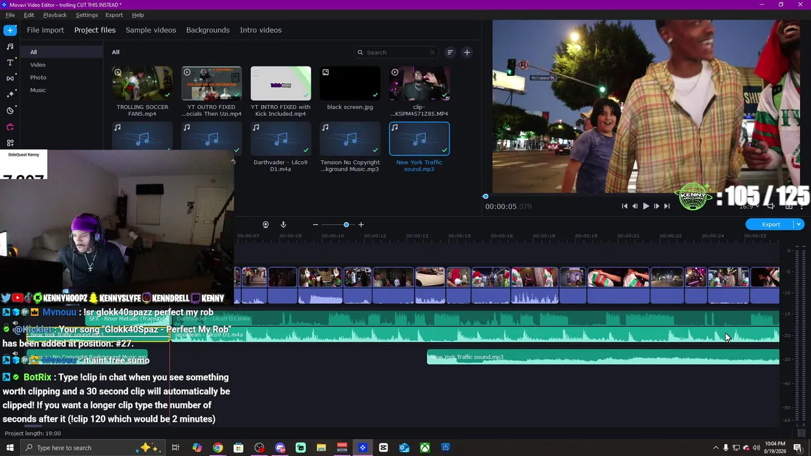The width and height of the screenshot is (811, 456).
Task: Open the Transitions panel in the sidebar
Action: [x=10, y=79]
